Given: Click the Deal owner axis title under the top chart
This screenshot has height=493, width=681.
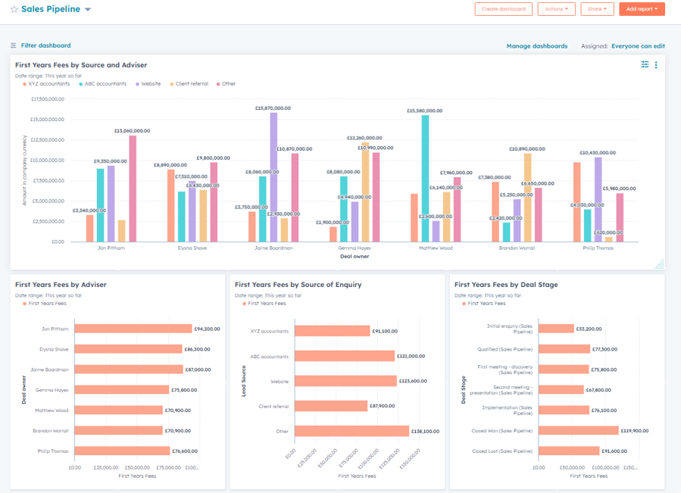Looking at the screenshot, I should pos(355,256).
